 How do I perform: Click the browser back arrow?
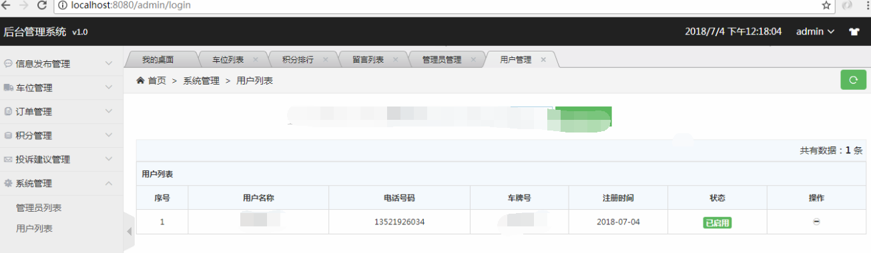pyautogui.click(x=6, y=5)
